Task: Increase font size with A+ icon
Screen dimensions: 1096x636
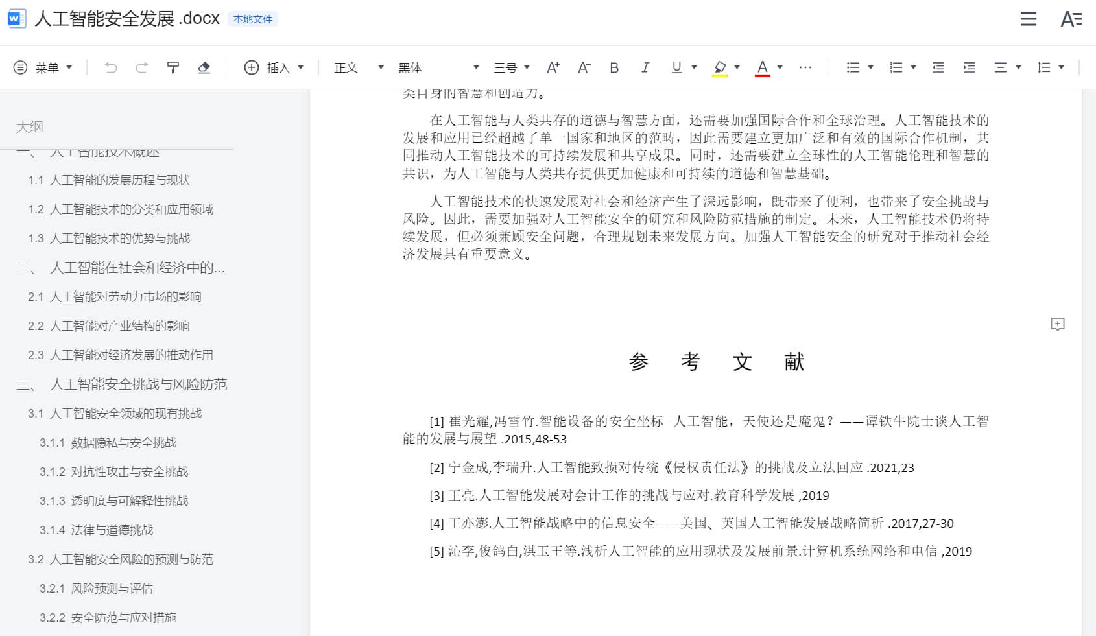Action: tap(553, 67)
